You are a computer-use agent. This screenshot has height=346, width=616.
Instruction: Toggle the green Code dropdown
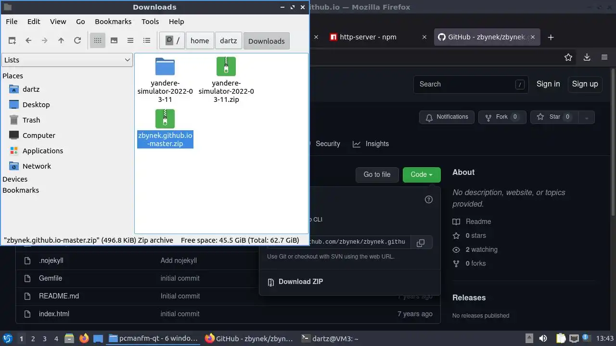click(x=422, y=174)
